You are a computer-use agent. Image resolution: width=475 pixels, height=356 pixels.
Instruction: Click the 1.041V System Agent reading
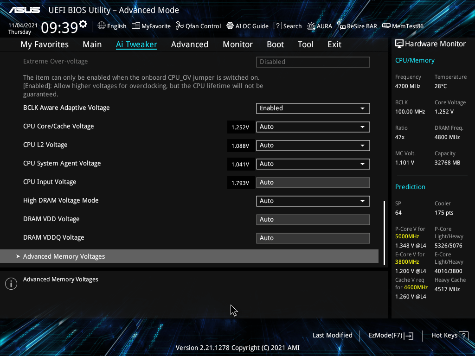240,165
